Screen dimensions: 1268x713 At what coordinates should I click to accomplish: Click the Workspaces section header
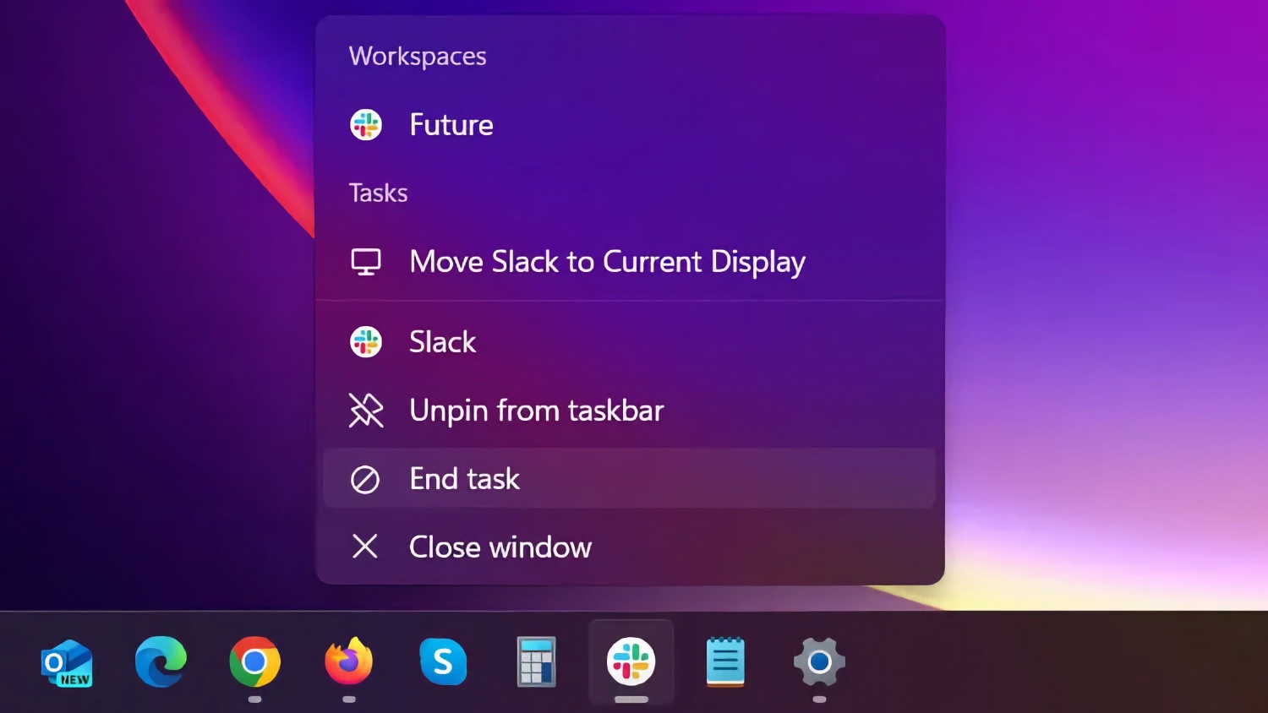417,56
